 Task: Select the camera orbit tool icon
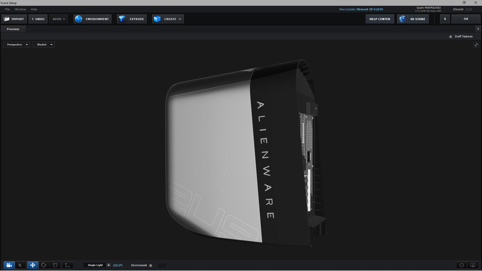[x=9, y=265]
